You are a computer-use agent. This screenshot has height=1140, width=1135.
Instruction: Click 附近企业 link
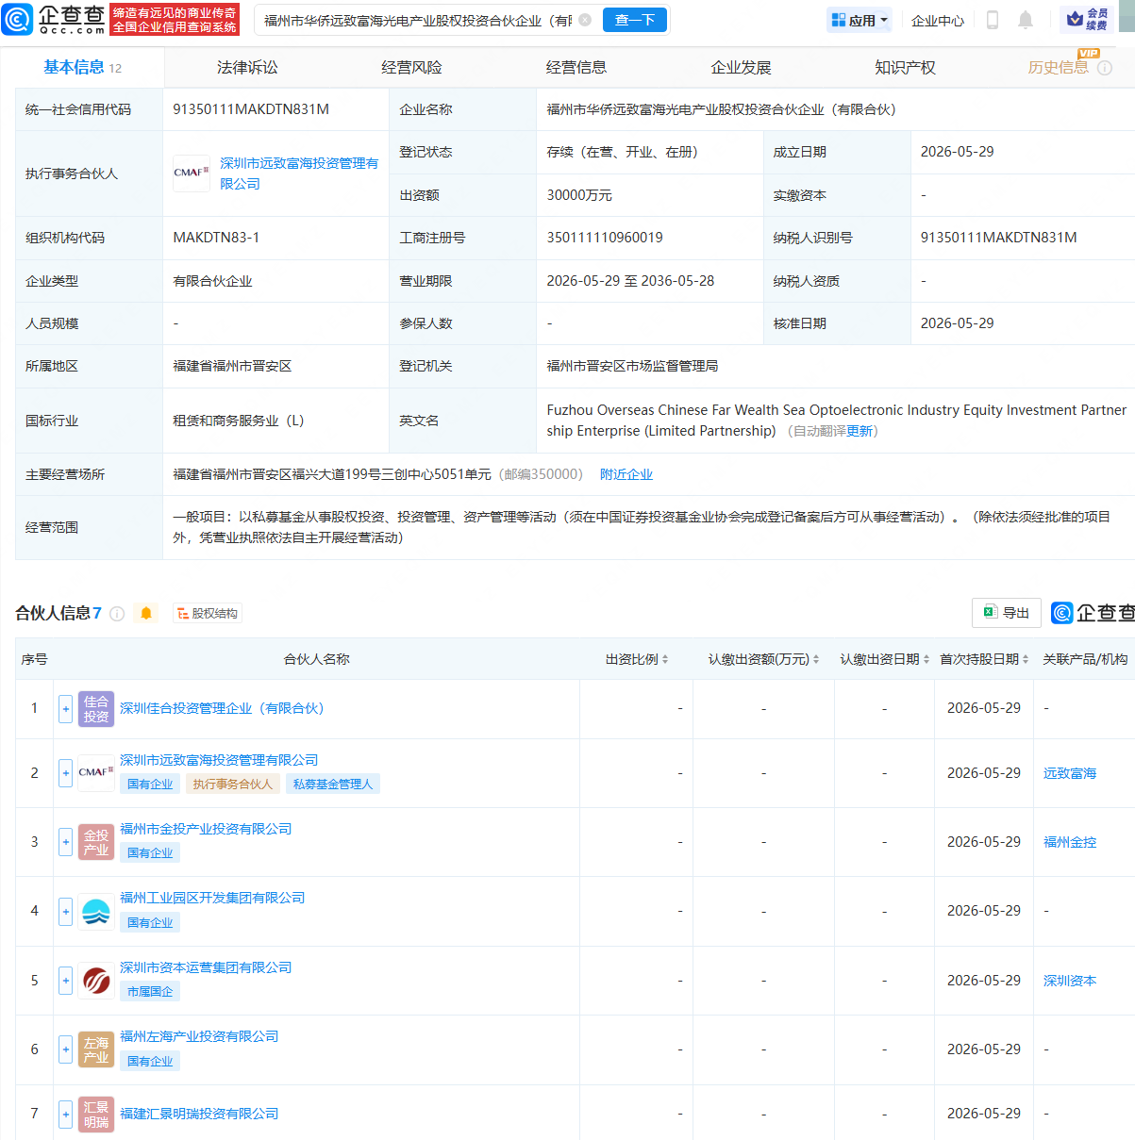pos(626,474)
